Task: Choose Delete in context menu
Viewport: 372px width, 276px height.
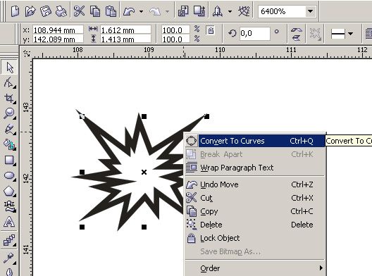Action: click(x=255, y=225)
